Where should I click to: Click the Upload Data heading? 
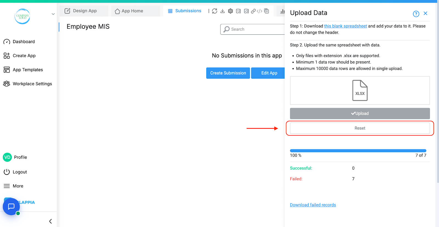click(x=308, y=13)
